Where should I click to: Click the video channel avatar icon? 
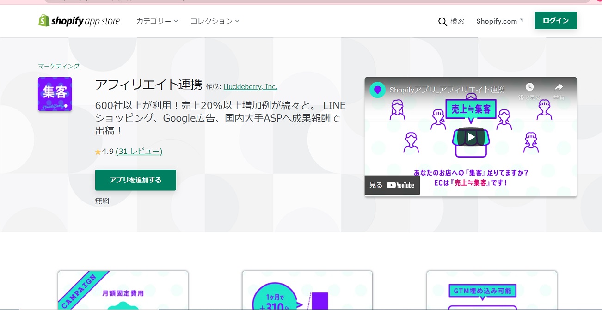click(378, 90)
